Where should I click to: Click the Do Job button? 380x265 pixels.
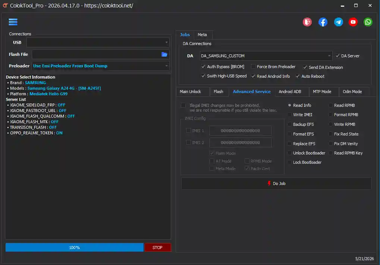click(x=276, y=183)
